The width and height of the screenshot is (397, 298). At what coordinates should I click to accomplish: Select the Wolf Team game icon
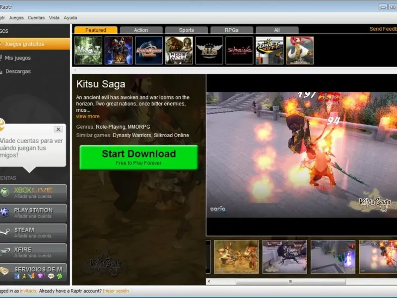[179, 50]
